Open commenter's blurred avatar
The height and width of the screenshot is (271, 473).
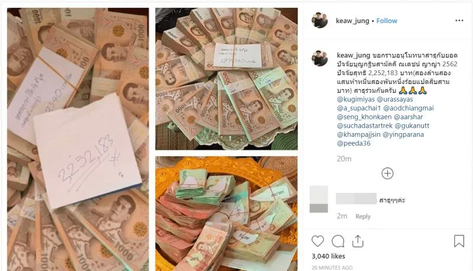pos(319,199)
